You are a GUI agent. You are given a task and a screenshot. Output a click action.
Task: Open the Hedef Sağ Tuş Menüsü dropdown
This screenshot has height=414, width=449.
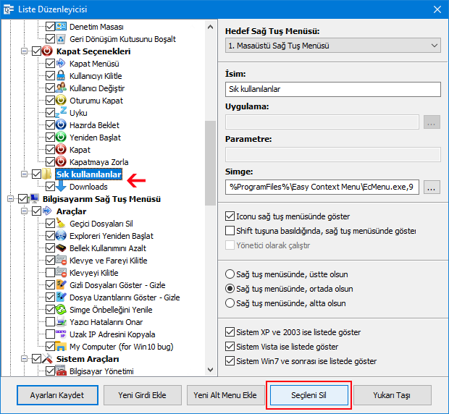point(332,46)
